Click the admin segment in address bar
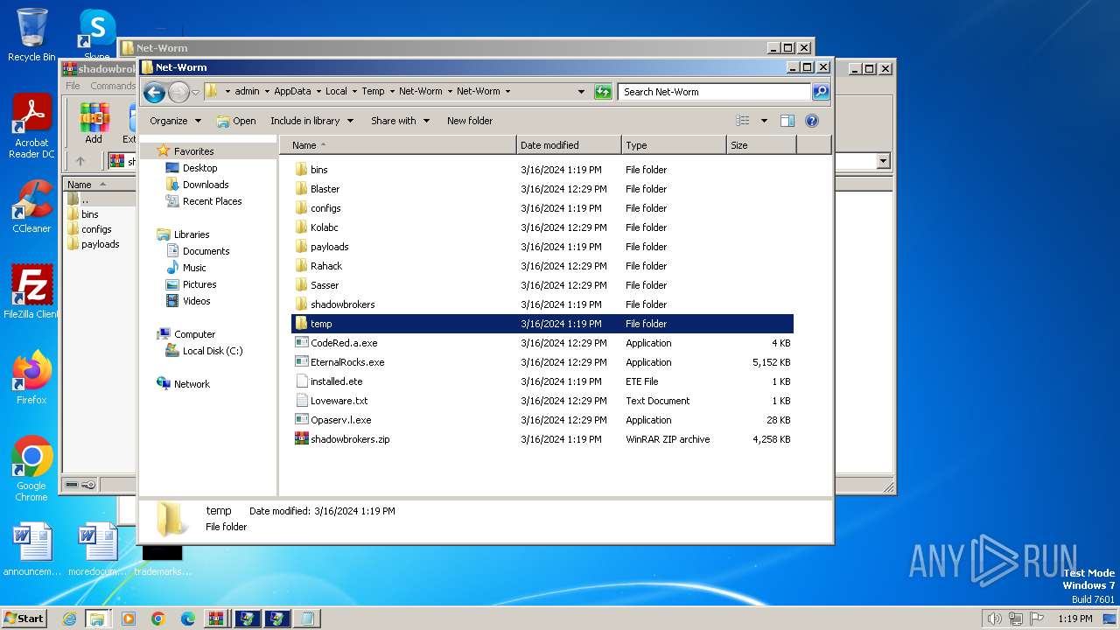Image resolution: width=1120 pixels, height=630 pixels. pos(247,91)
